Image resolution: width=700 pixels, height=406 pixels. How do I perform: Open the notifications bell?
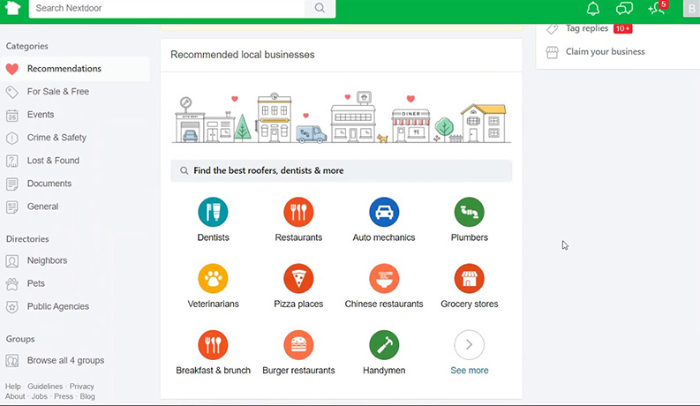(x=593, y=9)
